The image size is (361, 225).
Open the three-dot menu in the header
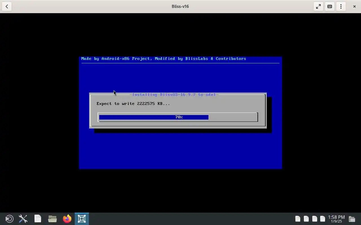point(341,6)
